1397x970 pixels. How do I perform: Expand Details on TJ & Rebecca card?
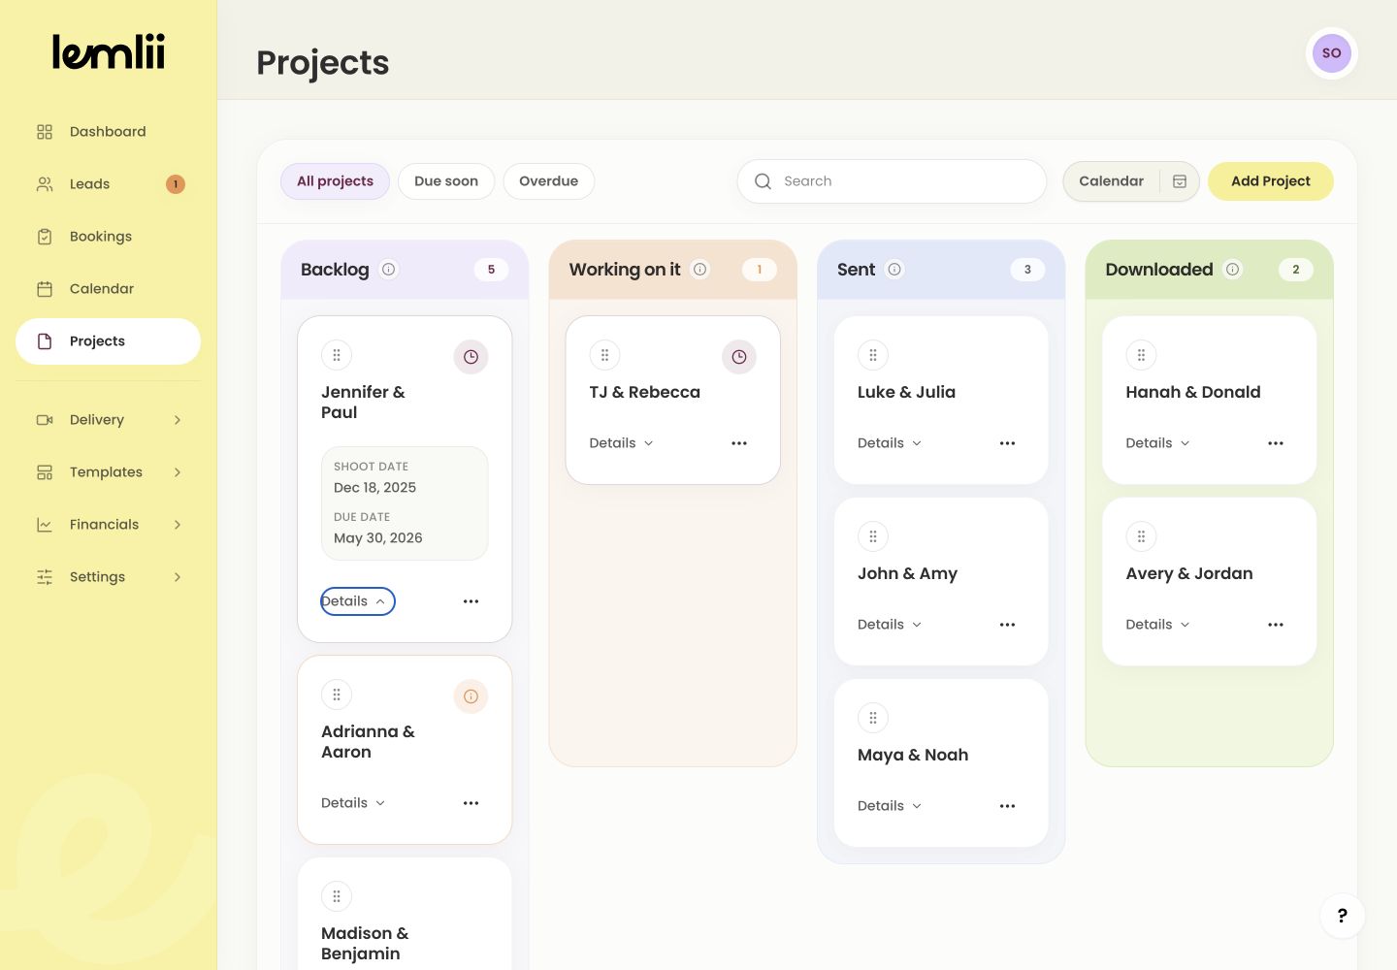621,443
